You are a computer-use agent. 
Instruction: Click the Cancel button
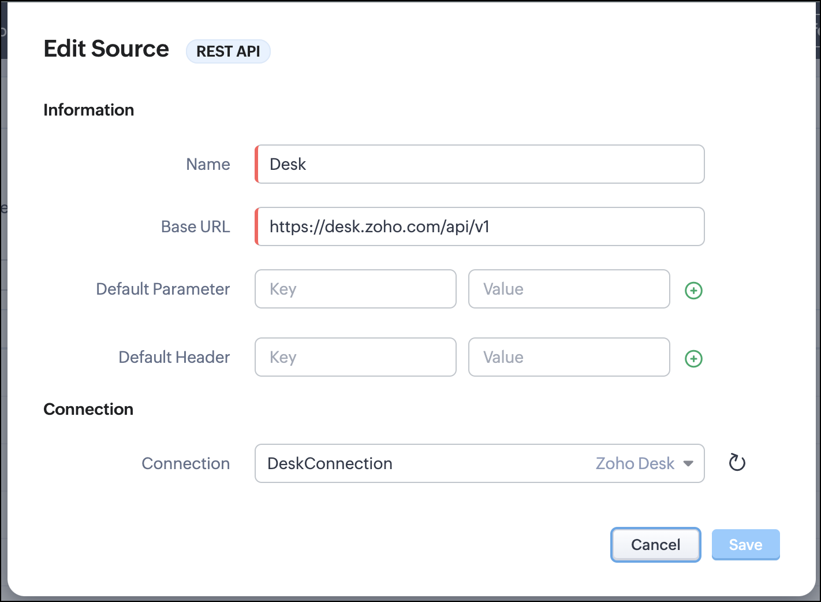[655, 544]
